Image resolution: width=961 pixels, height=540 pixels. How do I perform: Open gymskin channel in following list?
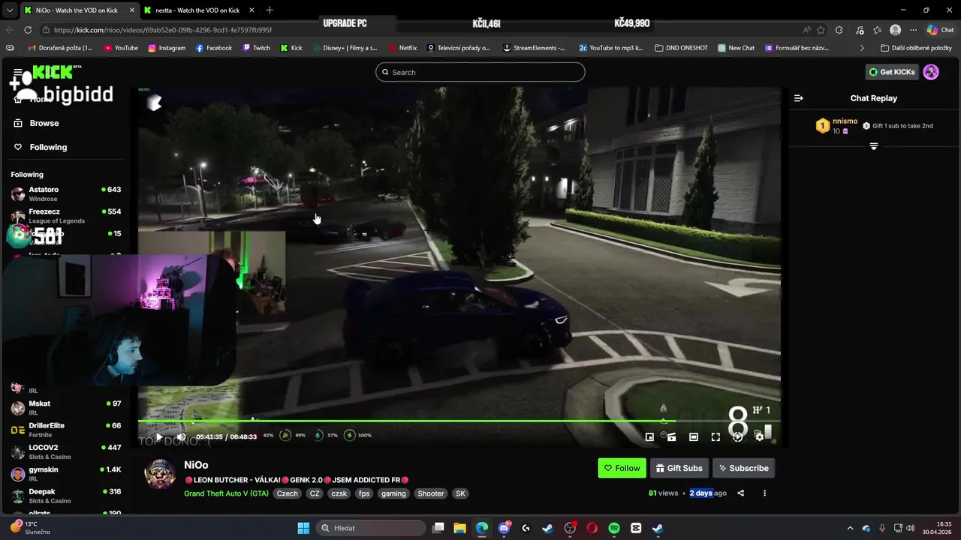pyautogui.click(x=66, y=474)
